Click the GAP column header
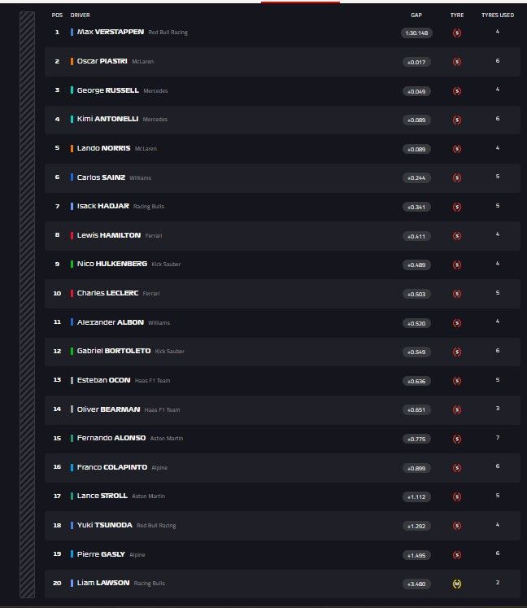This screenshot has width=527, height=608. click(416, 15)
